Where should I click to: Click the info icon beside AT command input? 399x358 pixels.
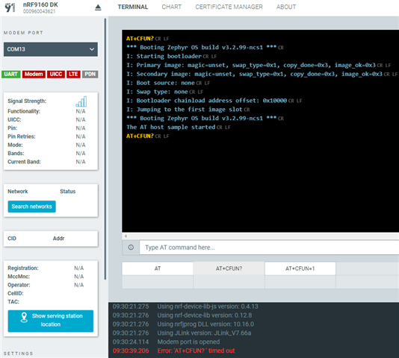(x=131, y=247)
